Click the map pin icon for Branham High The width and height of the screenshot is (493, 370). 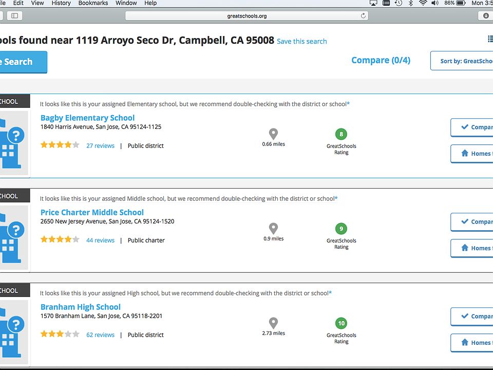pos(274,323)
